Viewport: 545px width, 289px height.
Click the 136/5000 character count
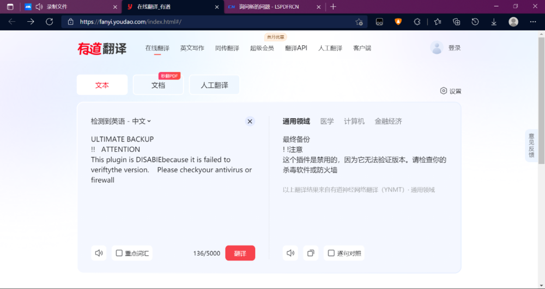click(207, 253)
